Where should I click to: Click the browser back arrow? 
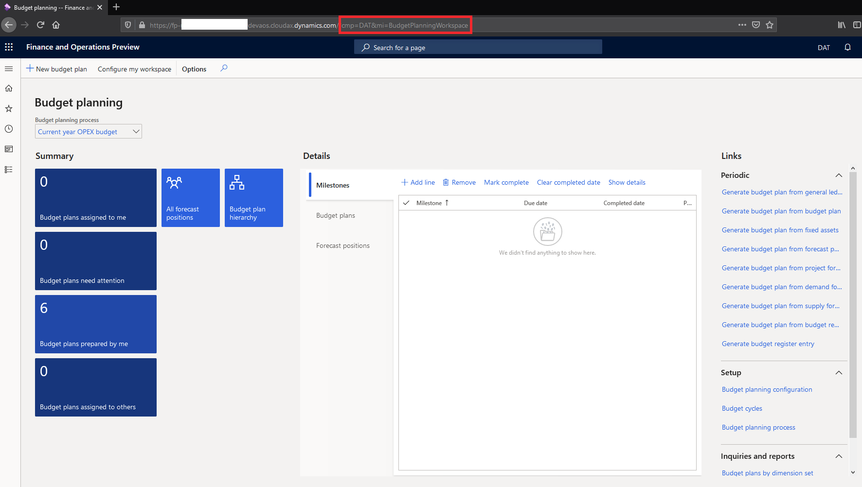(x=9, y=25)
